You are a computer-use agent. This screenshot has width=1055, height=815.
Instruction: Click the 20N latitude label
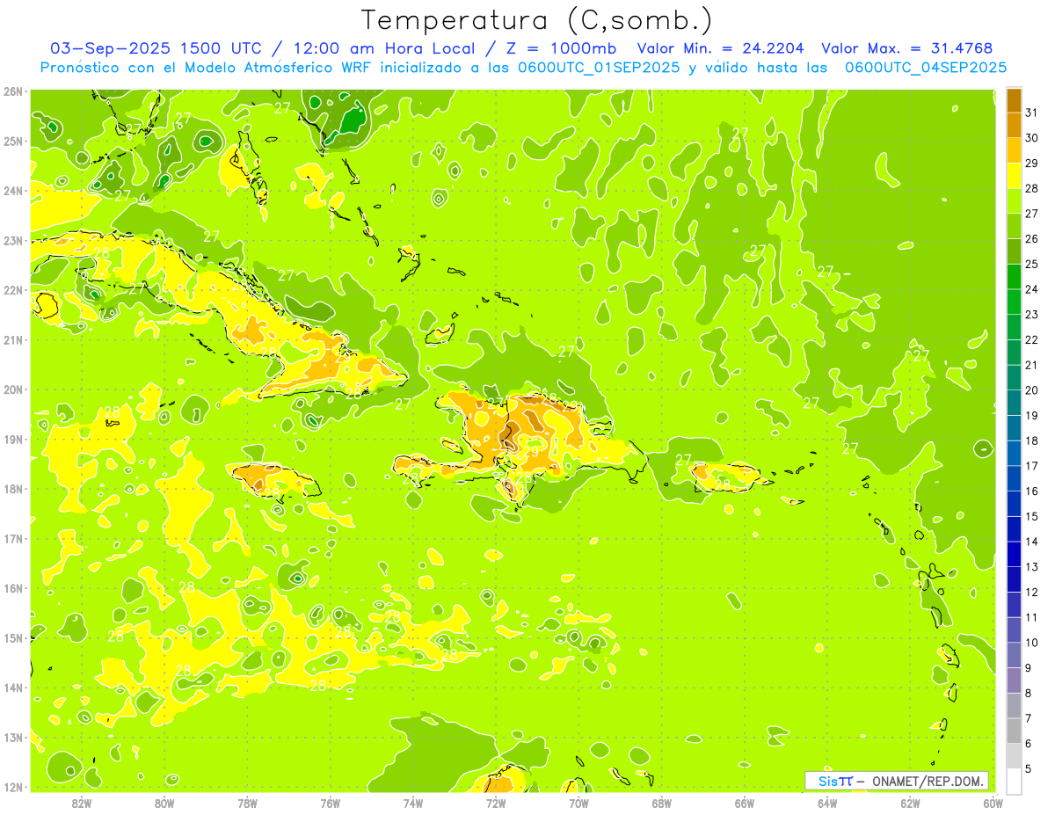coord(13,389)
